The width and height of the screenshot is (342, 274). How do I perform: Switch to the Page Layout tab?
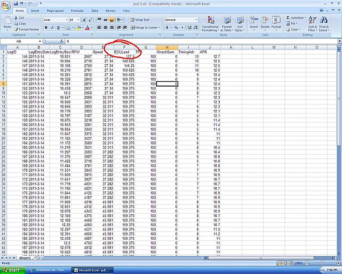coord(55,11)
